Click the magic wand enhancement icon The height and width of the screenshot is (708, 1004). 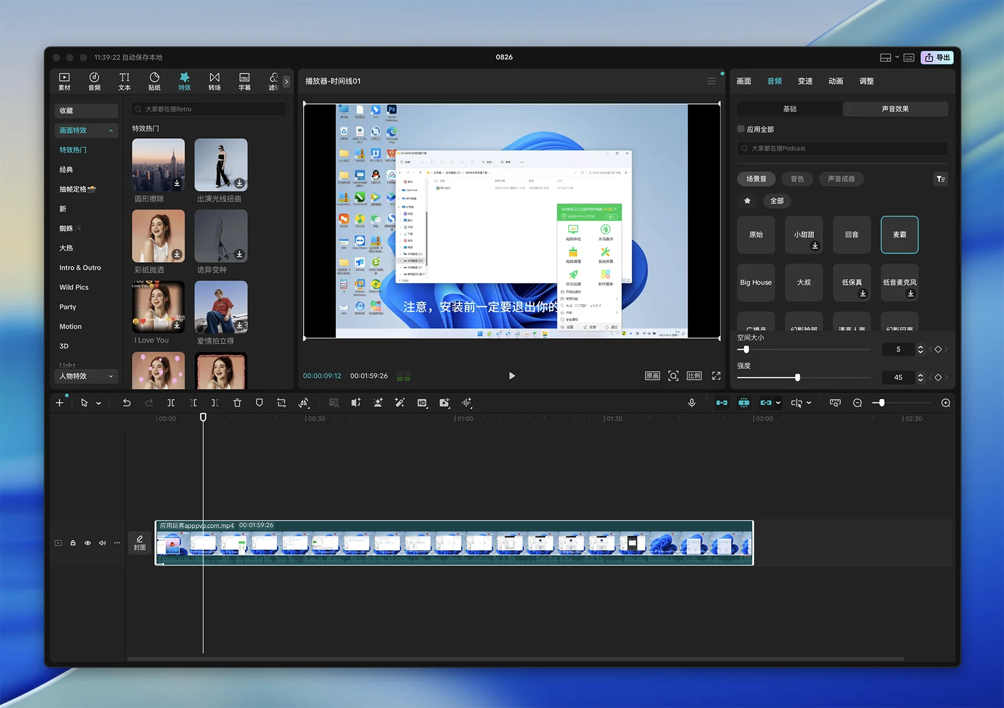(400, 403)
